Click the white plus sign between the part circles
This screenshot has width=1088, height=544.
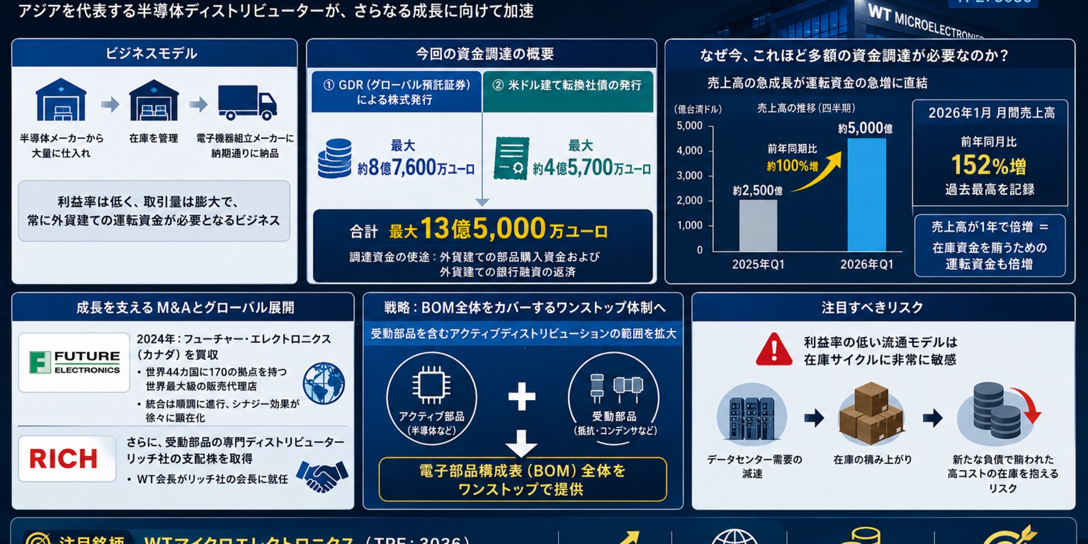[x=522, y=396]
